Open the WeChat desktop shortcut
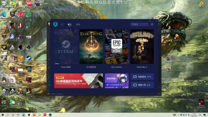208x117 pixels. pos(12,102)
